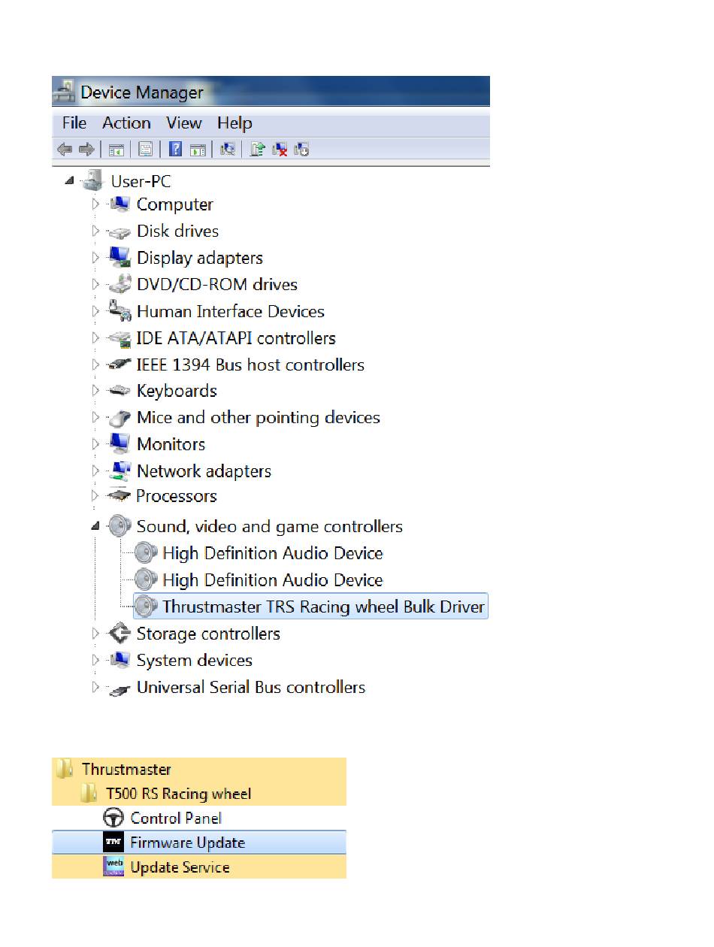
Task: Select 'IDE ATA/ATAPI controllers' label
Action: [x=236, y=338]
